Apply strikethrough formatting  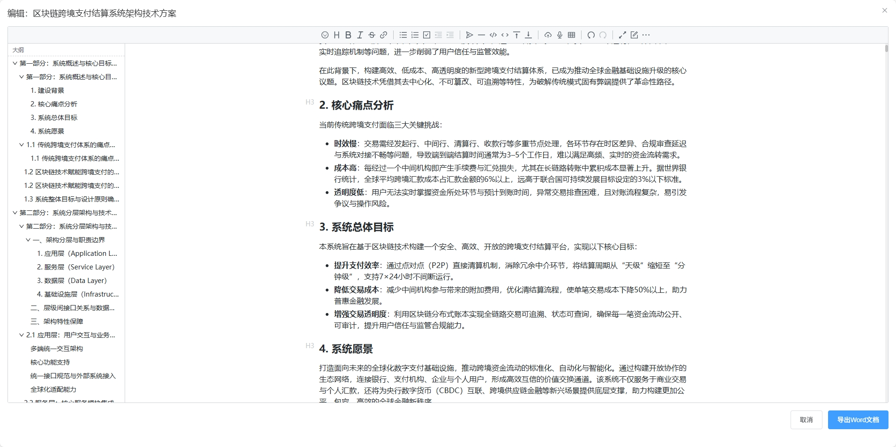(372, 35)
